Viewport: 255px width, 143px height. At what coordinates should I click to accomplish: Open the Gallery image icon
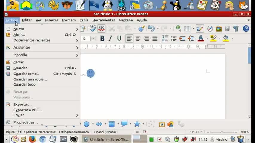point(219,29)
